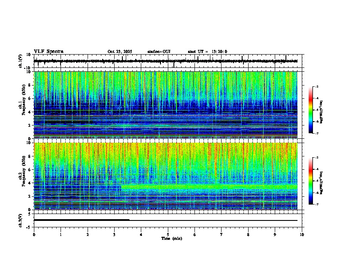Image resolution: width=340 pixels, height=263 pixels.
Task: Click the ch.2 color bar 'log(PSD)' label
Action: click(322, 183)
